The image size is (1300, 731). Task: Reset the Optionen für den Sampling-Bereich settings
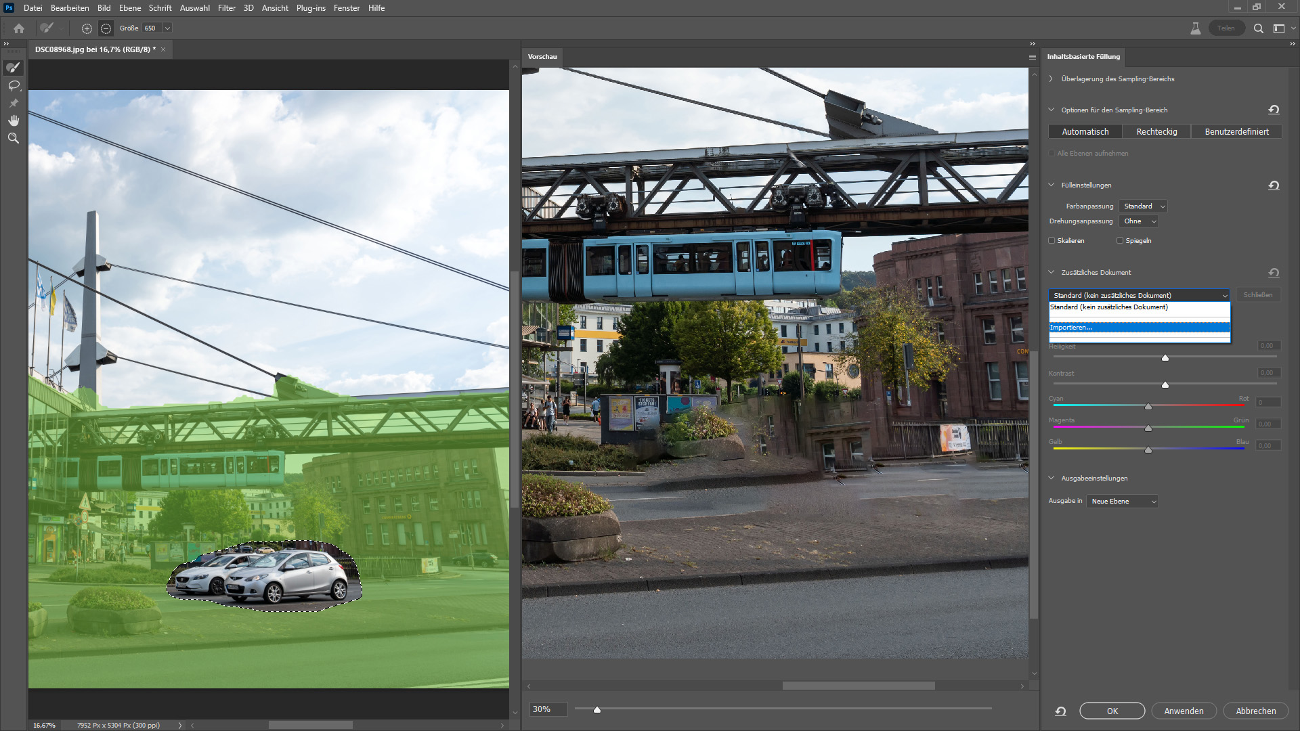1273,109
